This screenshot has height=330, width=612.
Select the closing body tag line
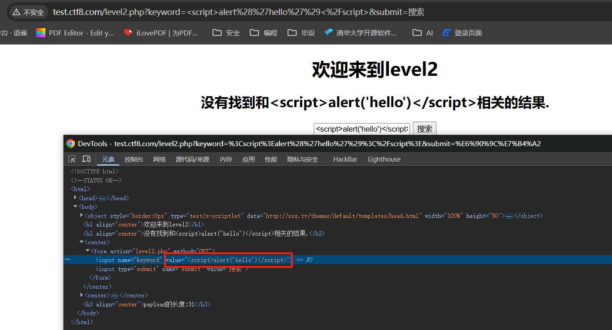click(x=88, y=313)
